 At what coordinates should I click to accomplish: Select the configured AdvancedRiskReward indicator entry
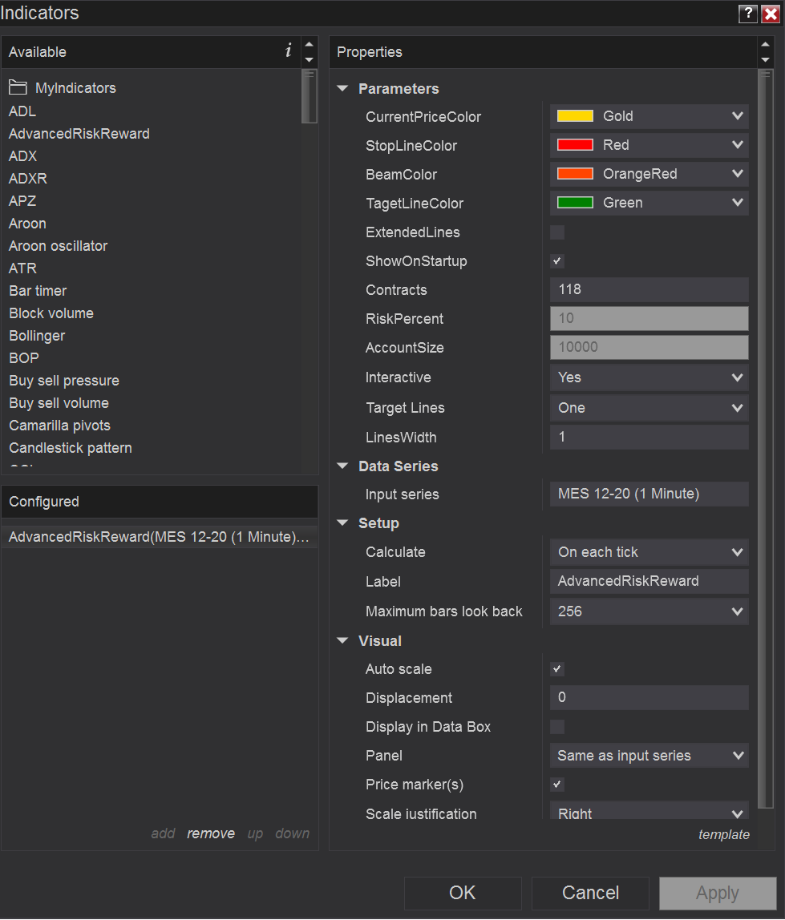[x=159, y=537]
